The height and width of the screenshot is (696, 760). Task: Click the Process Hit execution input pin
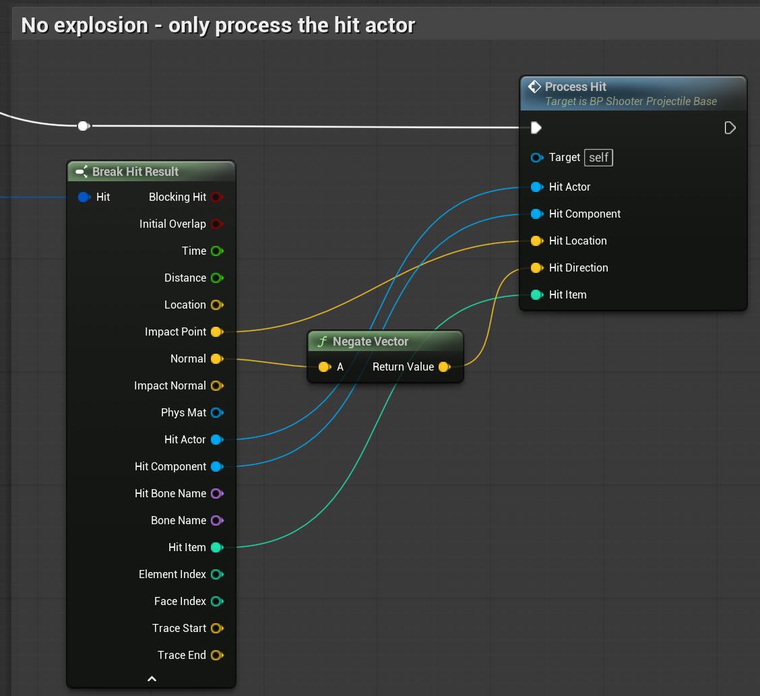pyautogui.click(x=536, y=128)
